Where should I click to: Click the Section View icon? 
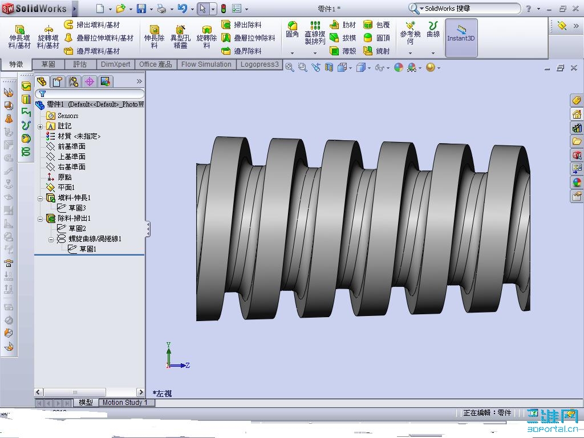pos(328,67)
